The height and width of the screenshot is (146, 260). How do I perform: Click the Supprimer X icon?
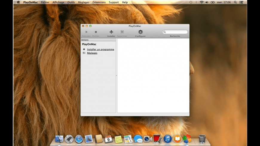click(122, 32)
